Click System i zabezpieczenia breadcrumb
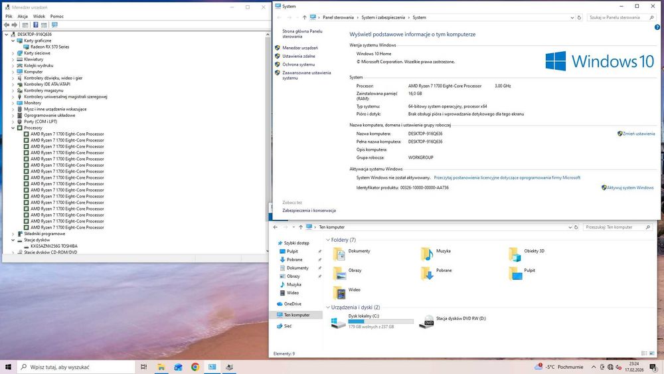 click(383, 17)
